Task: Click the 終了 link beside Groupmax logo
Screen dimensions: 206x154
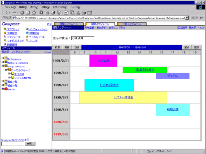Action: pos(49,24)
